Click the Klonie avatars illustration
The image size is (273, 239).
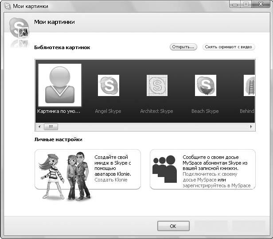tap(66, 176)
